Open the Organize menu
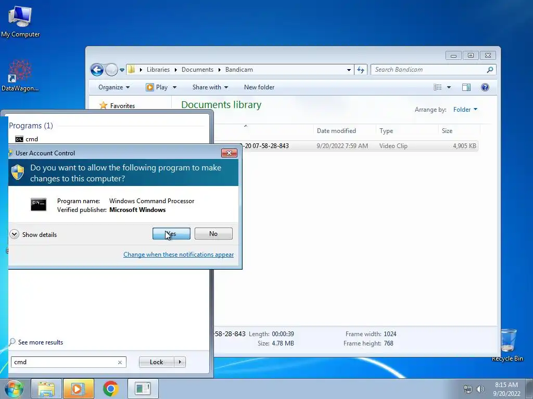Viewport: 533px width, 399px height. (x=114, y=87)
